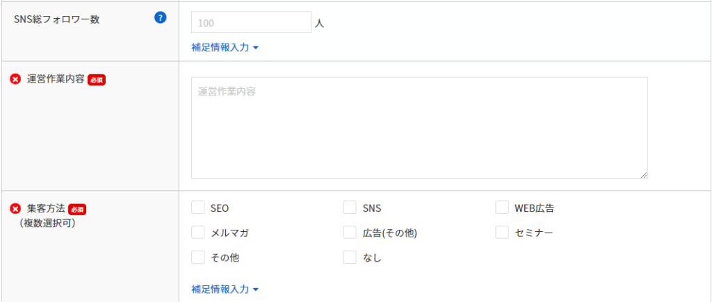The width and height of the screenshot is (712, 302).
Task: Check the その他 checkbox
Action: (198, 258)
